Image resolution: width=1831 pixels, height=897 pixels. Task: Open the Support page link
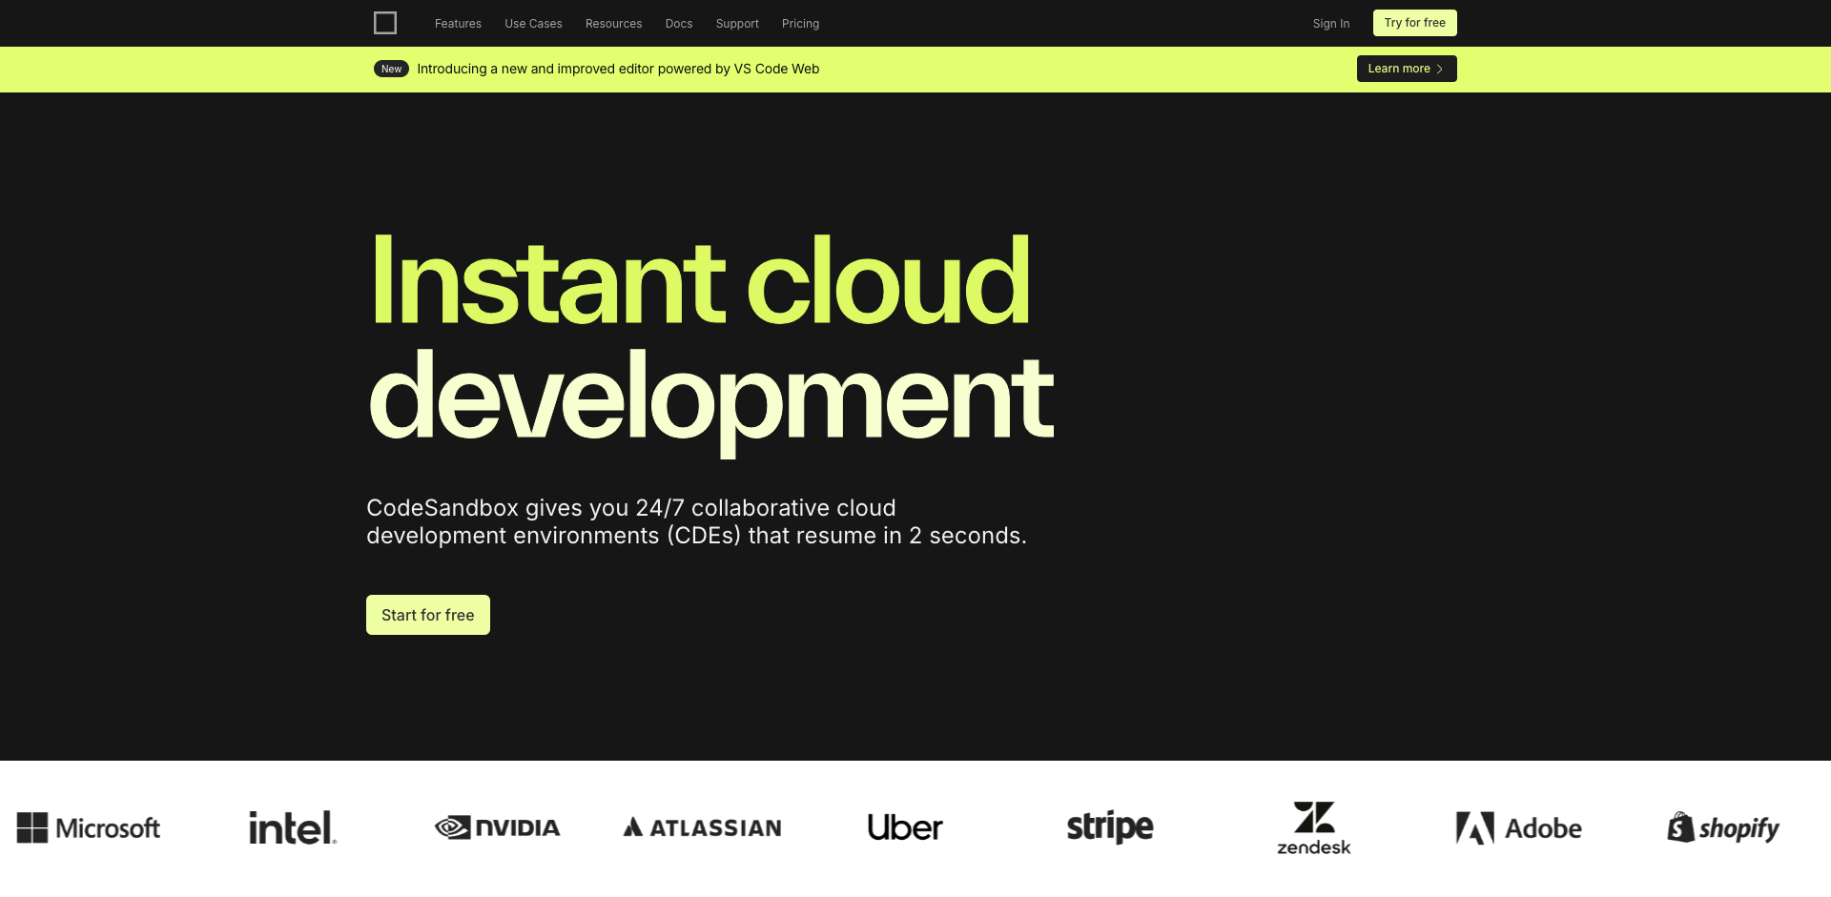[737, 24]
